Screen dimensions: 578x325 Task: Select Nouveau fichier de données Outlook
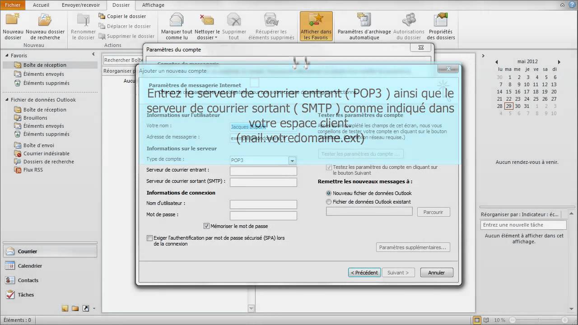329,193
